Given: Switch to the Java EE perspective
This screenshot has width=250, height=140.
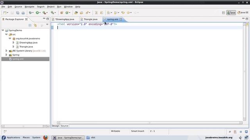Looking at the screenshot, I should point(243,13).
